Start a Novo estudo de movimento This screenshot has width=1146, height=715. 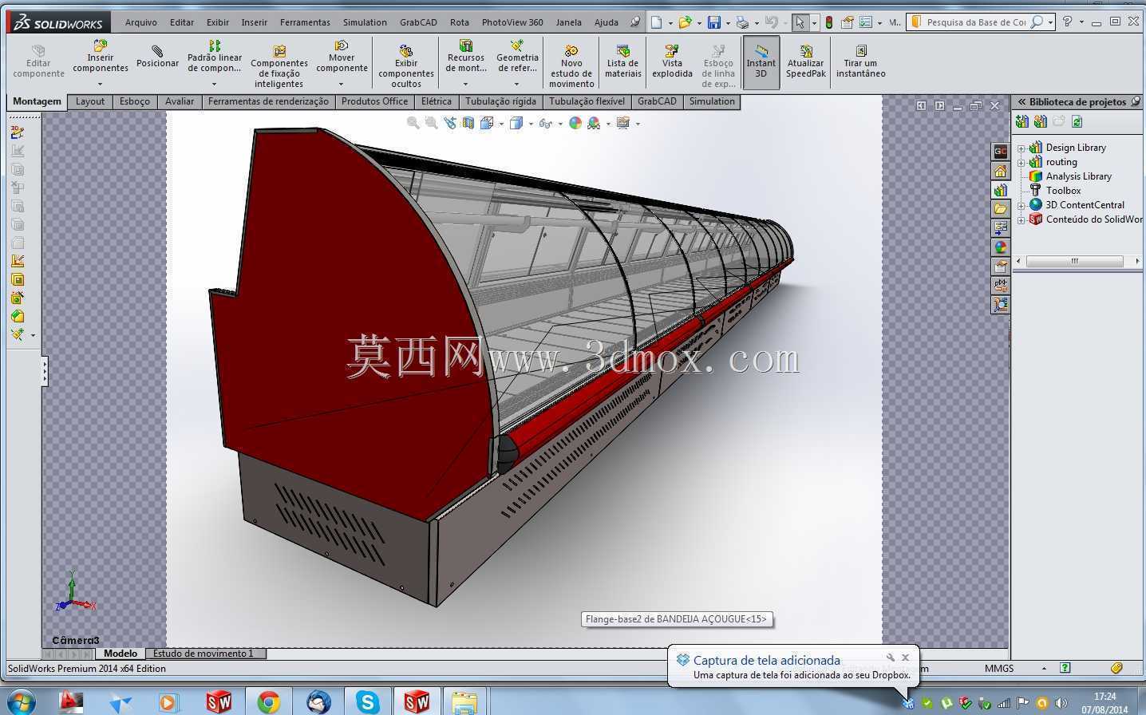(571, 67)
